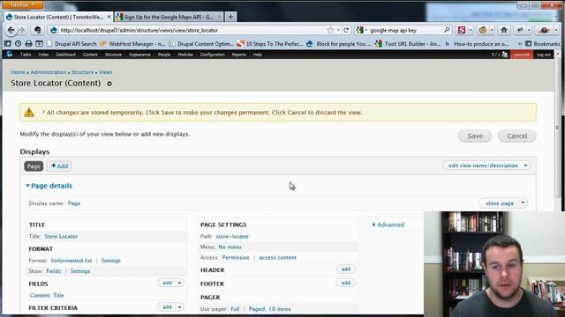Cancel the view changes
The width and height of the screenshot is (565, 317).
coord(516,136)
